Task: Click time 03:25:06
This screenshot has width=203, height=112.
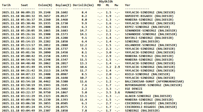Action: (28, 89)
